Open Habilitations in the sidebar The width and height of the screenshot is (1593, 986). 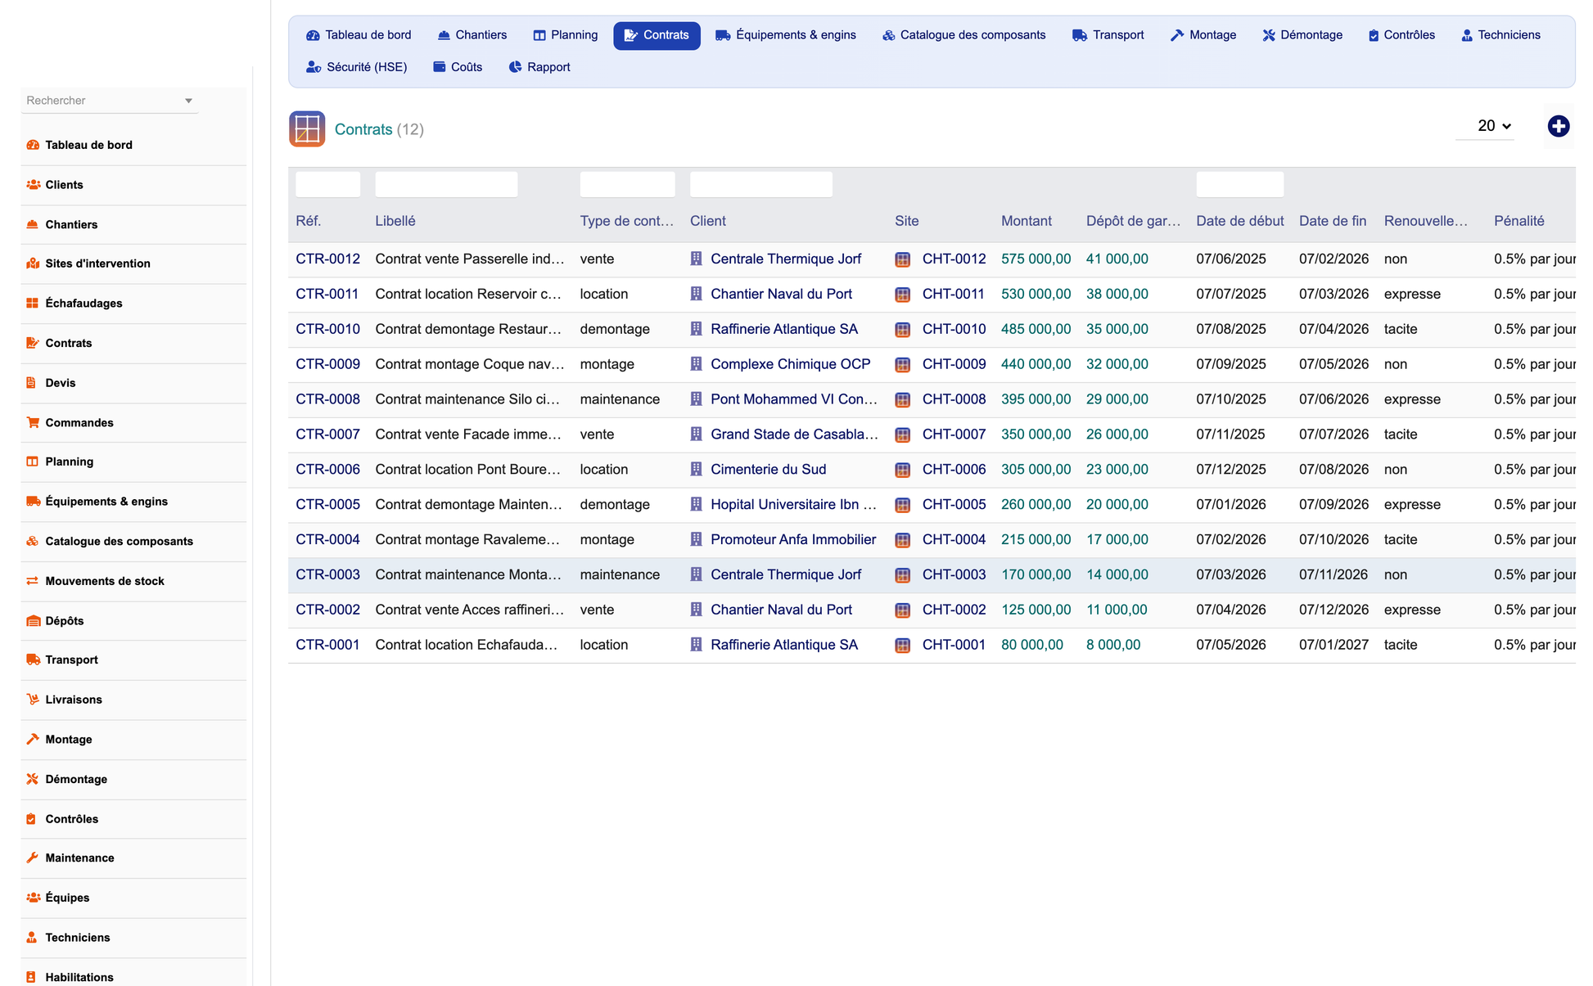pos(79,977)
